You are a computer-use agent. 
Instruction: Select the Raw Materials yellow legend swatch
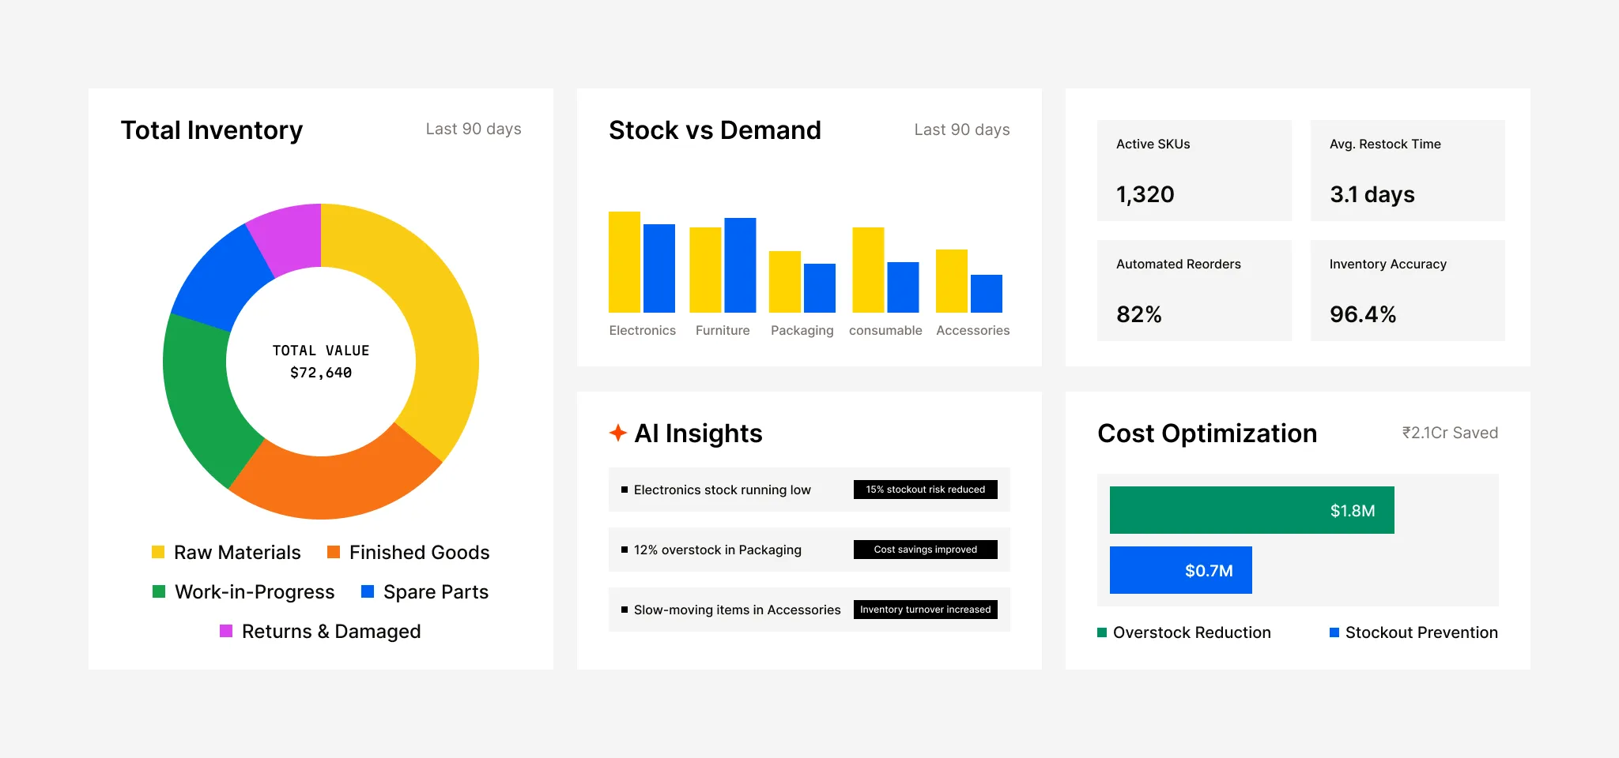coord(158,552)
